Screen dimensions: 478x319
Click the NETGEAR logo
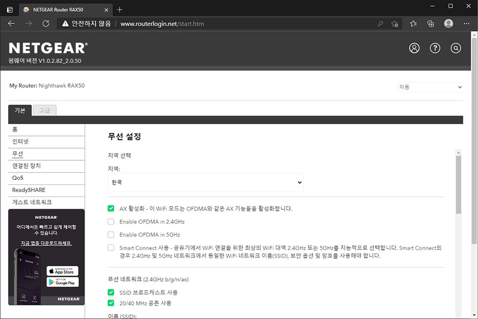[48, 48]
